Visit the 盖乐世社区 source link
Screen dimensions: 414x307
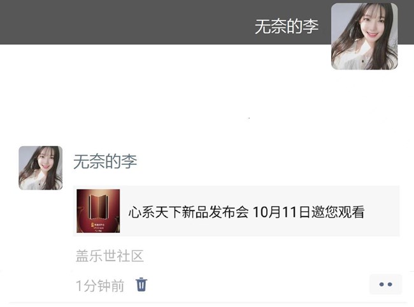click(x=110, y=256)
